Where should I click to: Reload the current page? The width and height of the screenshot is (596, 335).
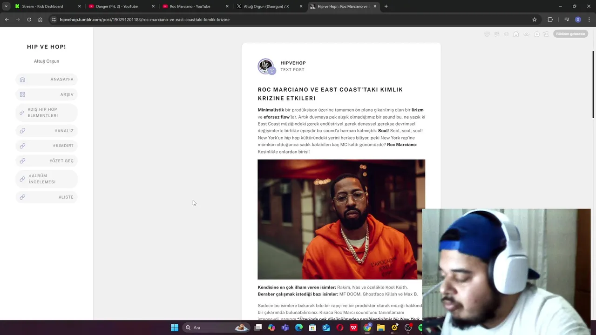tap(29, 20)
